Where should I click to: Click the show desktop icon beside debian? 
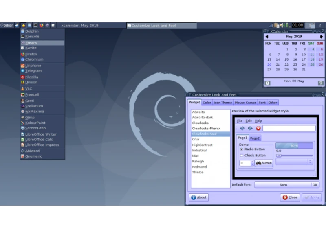17,25
